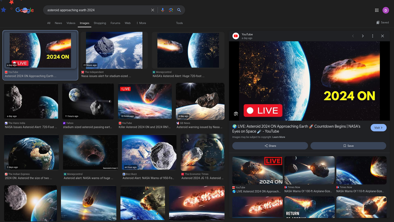Click the Visit button
Image resolution: width=394 pixels, height=222 pixels.
[x=379, y=128]
